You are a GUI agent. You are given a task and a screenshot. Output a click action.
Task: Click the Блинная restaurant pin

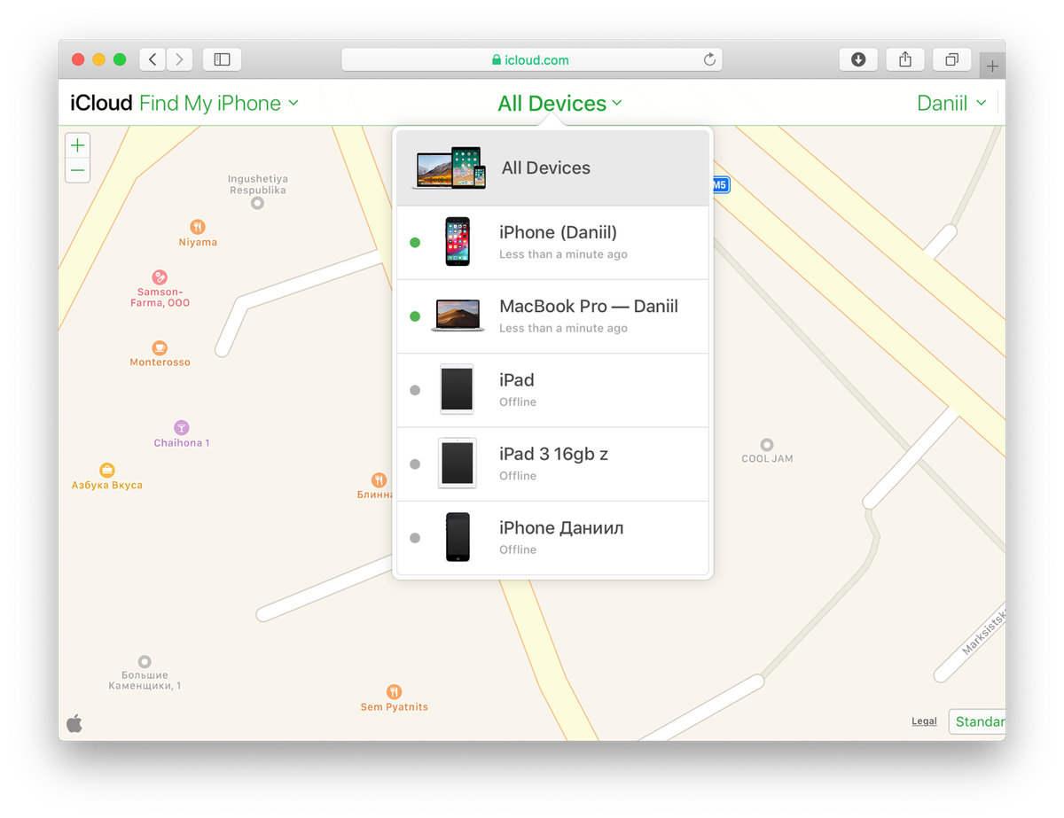[x=379, y=479]
